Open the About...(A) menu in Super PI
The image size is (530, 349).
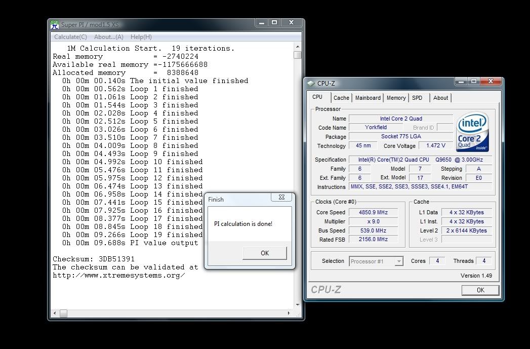[x=108, y=37]
